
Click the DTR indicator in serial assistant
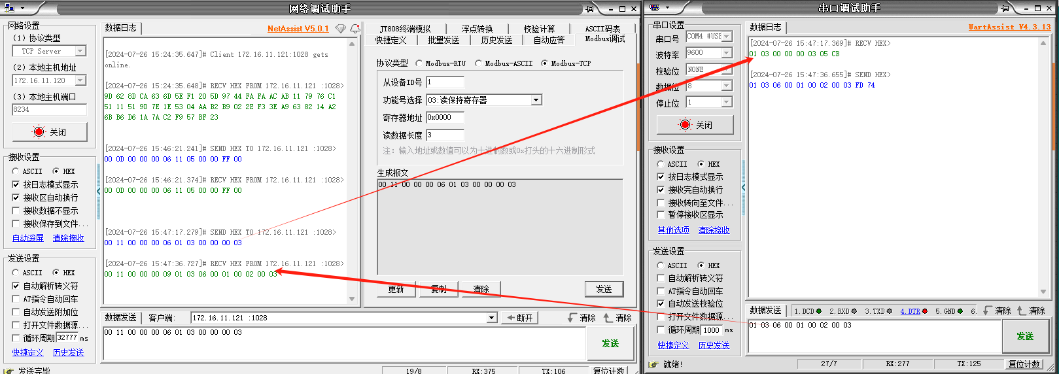tap(913, 311)
